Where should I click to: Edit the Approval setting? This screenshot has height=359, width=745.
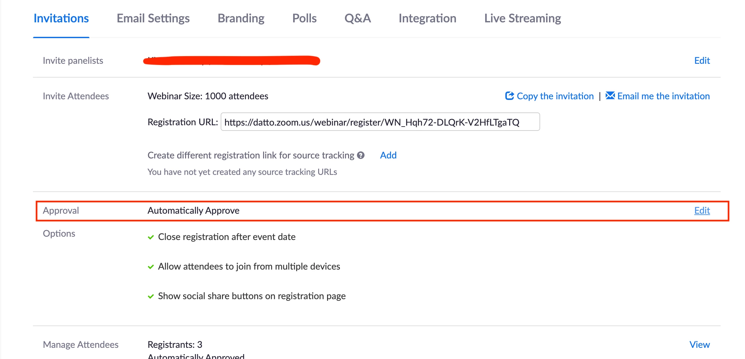click(x=702, y=210)
